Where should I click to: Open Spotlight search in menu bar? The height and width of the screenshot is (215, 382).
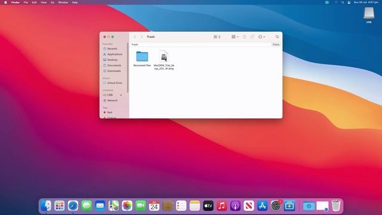coord(343,2)
